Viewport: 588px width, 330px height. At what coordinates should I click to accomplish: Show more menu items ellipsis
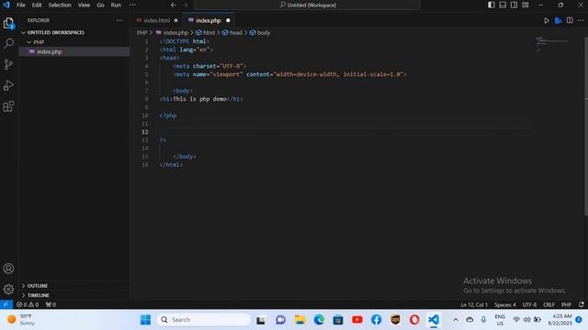click(x=132, y=5)
